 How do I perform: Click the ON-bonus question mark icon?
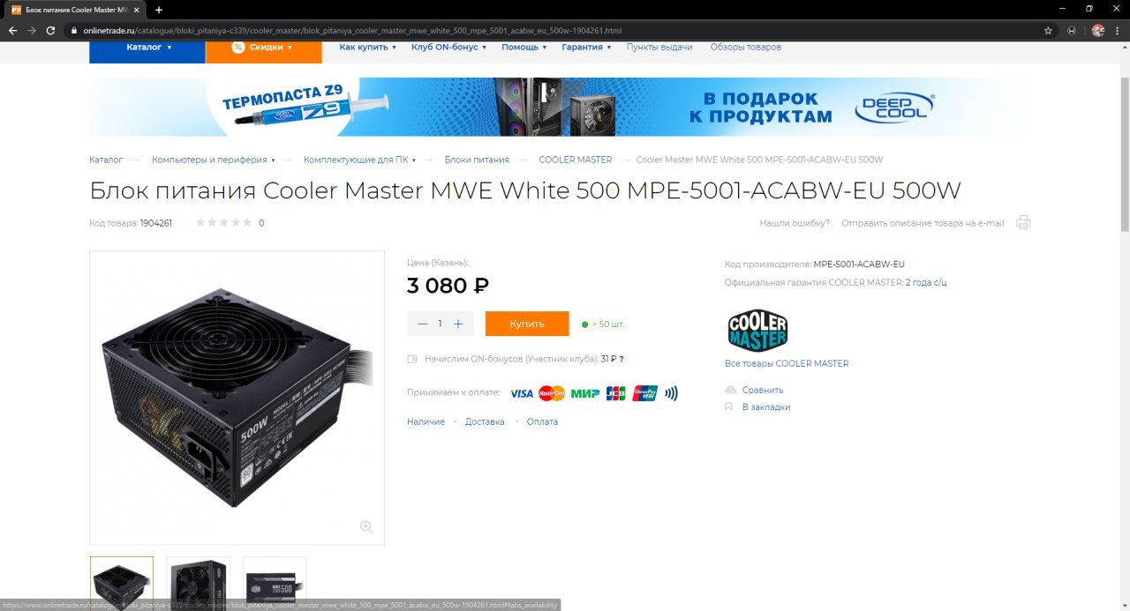pyautogui.click(x=621, y=359)
